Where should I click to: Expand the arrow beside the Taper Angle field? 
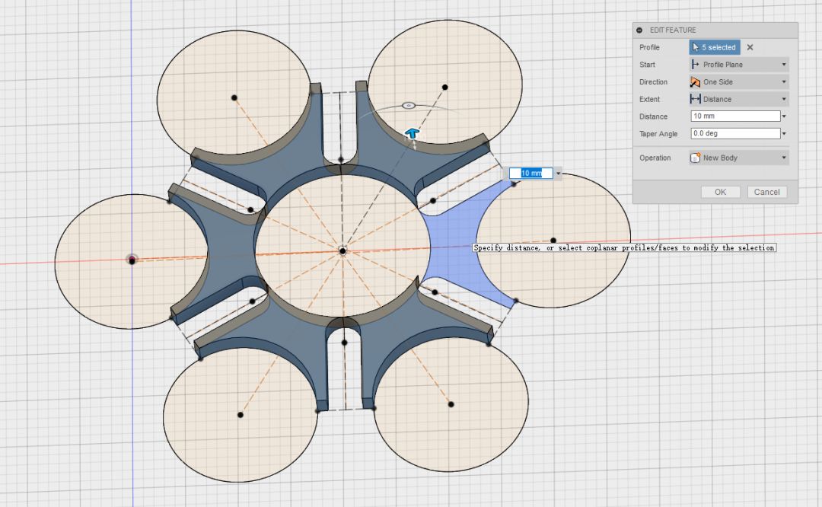784,134
